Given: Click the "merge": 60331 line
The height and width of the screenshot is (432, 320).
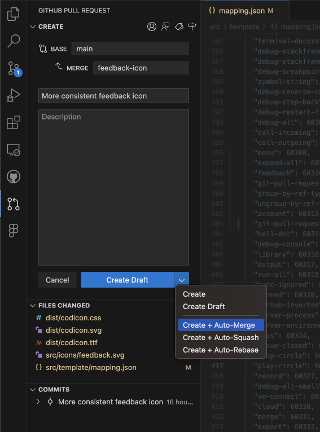Looking at the screenshot, I should [x=284, y=417].
